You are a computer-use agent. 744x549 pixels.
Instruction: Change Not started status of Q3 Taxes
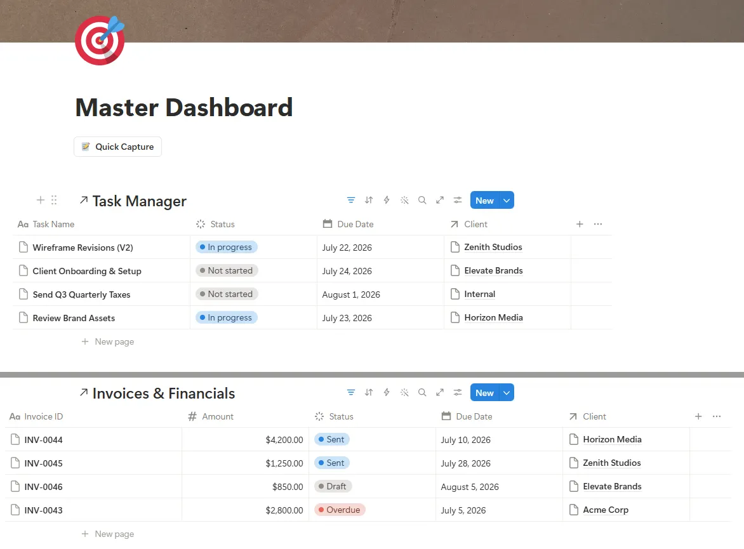click(x=227, y=294)
